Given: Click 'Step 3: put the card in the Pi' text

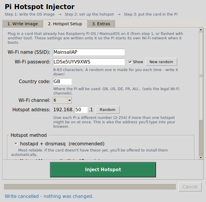Looking at the screenshot, I should 151,14.
